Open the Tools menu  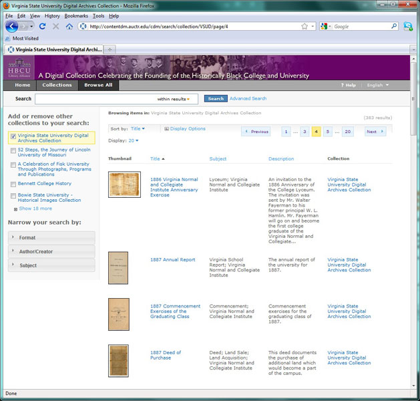point(98,16)
